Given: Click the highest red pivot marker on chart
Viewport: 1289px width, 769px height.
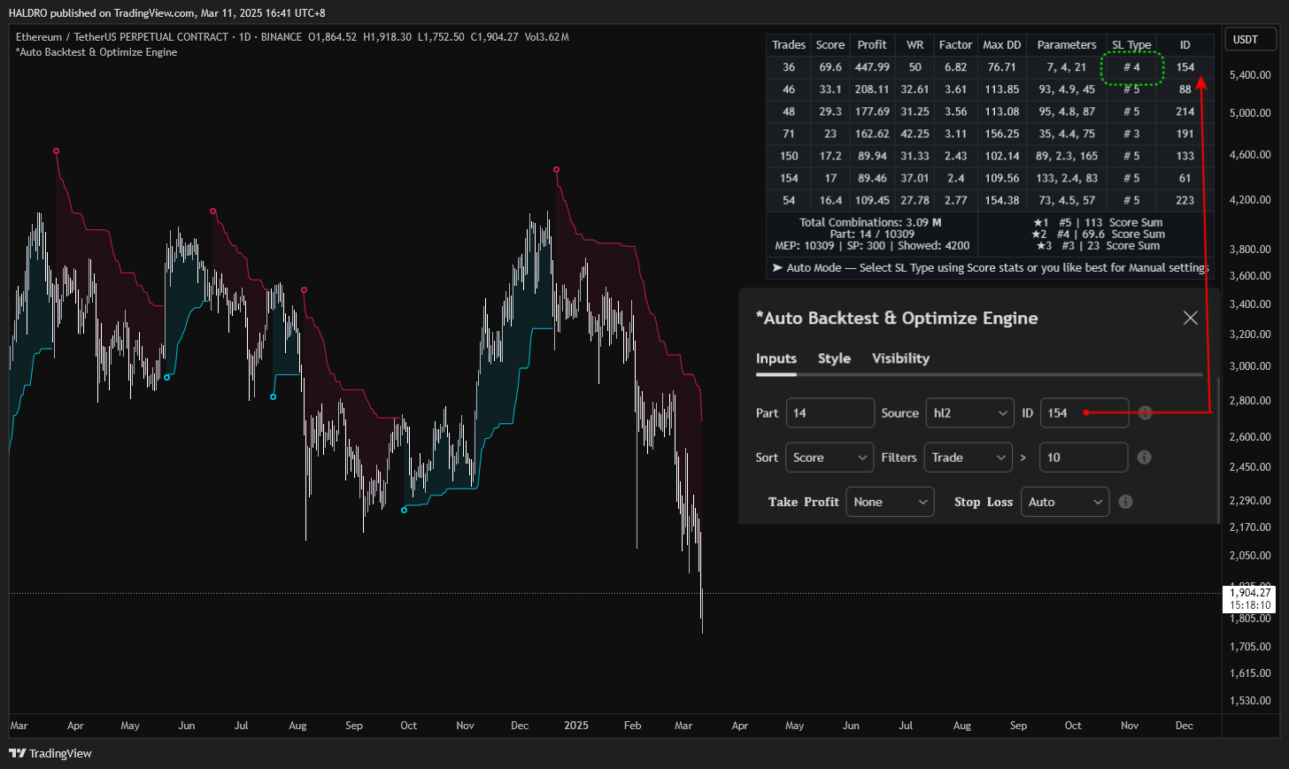Looking at the screenshot, I should [x=56, y=151].
